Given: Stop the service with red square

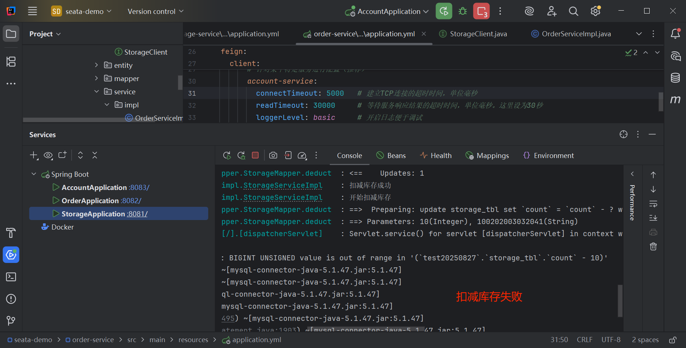Looking at the screenshot, I should coord(255,155).
